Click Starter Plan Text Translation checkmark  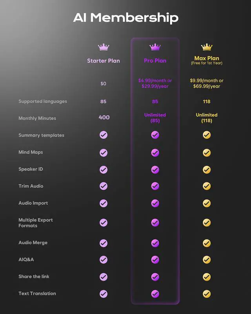pos(104,294)
